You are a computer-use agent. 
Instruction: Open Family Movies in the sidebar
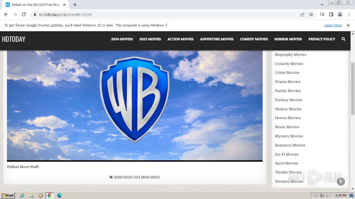(288, 91)
